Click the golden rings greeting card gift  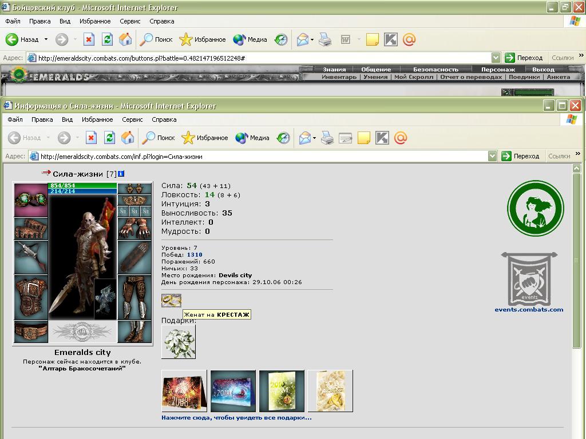(330, 391)
